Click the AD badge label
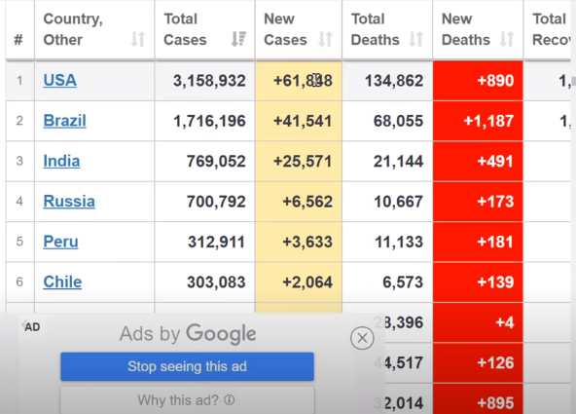 [x=32, y=327]
